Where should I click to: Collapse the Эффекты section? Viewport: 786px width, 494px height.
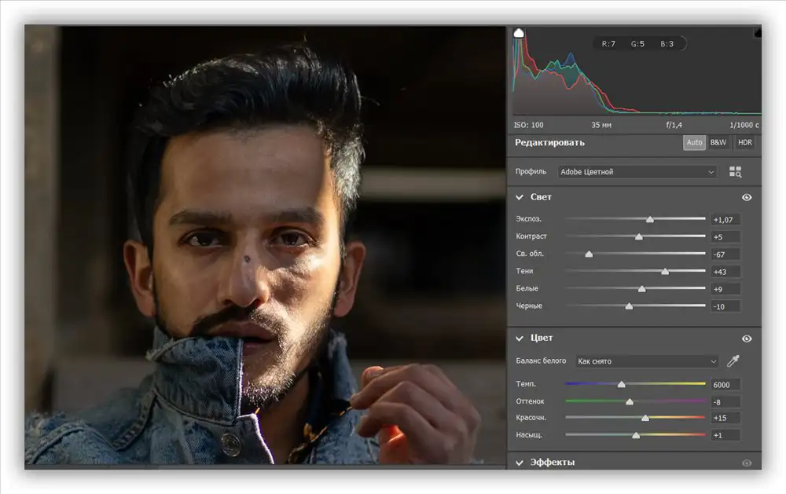pos(518,463)
